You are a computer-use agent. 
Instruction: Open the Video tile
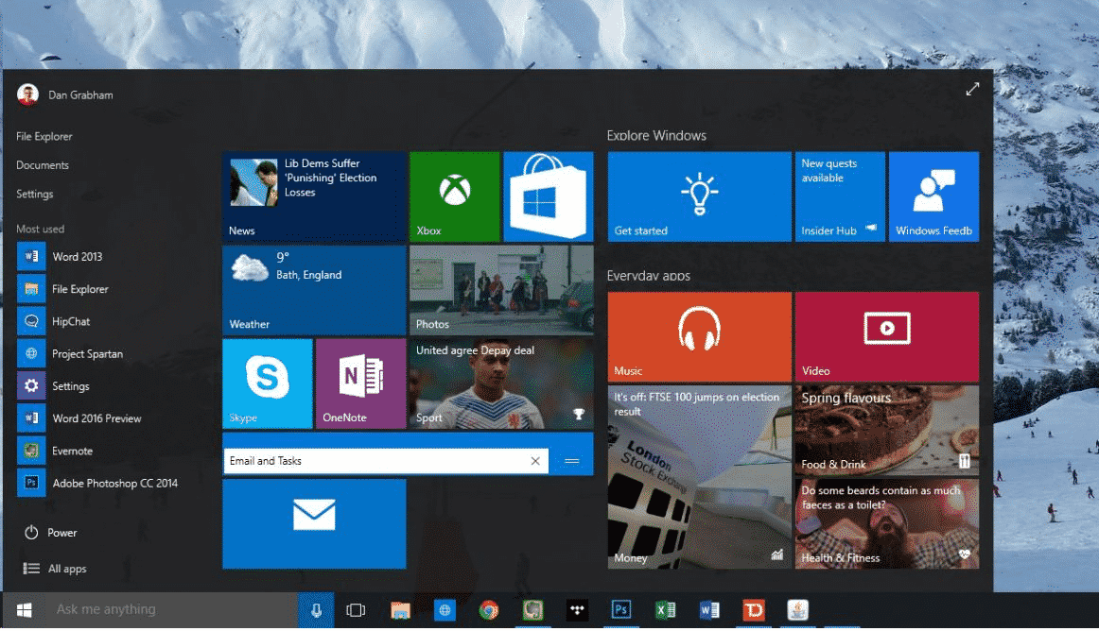(886, 337)
